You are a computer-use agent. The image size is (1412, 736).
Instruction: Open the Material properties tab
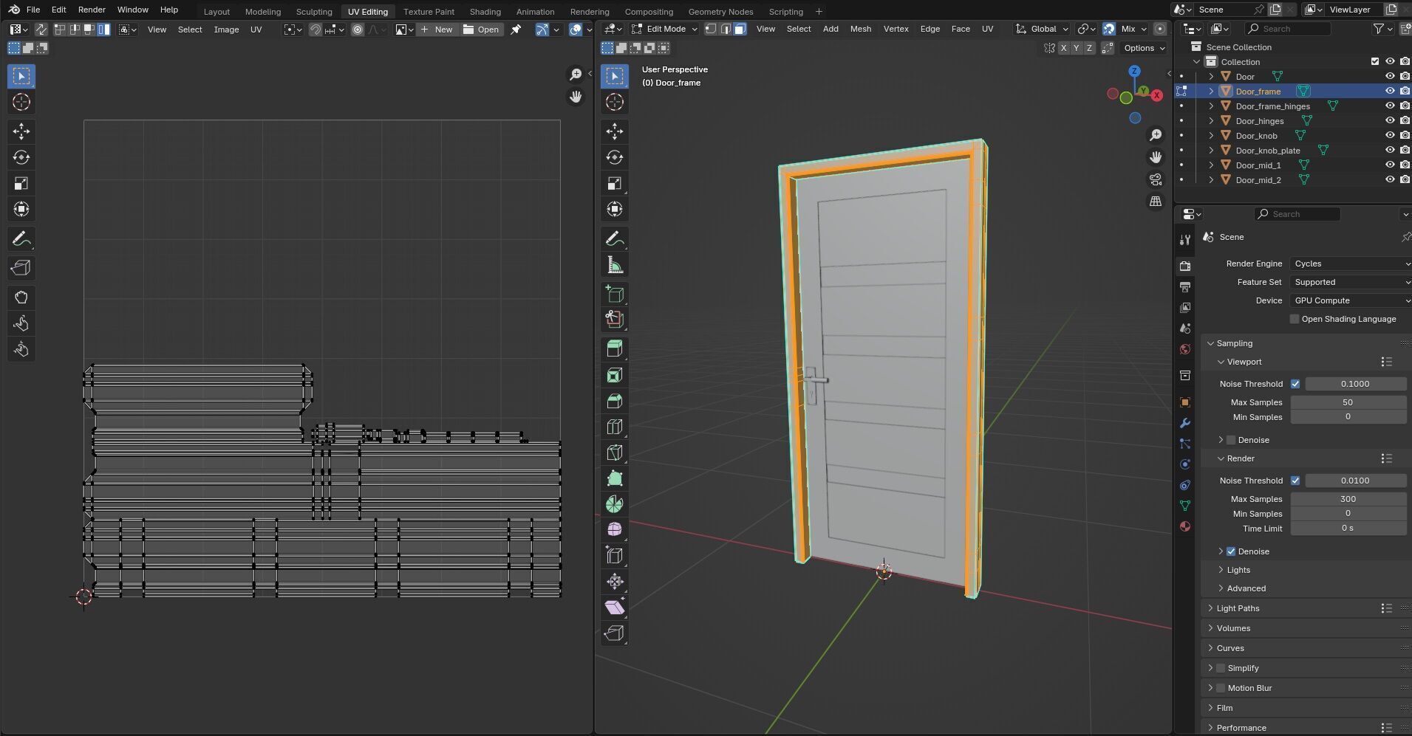click(x=1185, y=526)
